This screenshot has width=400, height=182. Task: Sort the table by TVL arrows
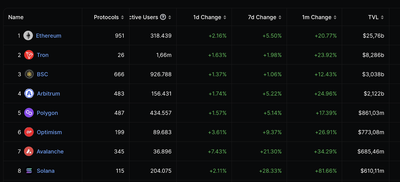pyautogui.click(x=382, y=17)
